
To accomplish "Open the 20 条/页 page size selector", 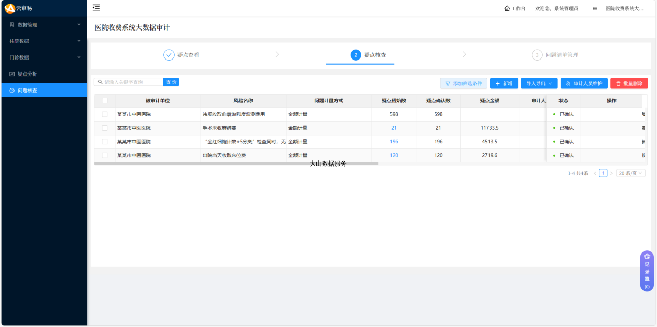I will tap(631, 173).
